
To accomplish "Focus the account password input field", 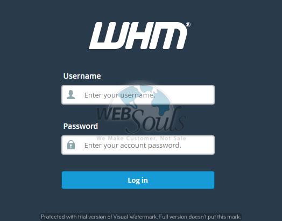I will 138,145.
